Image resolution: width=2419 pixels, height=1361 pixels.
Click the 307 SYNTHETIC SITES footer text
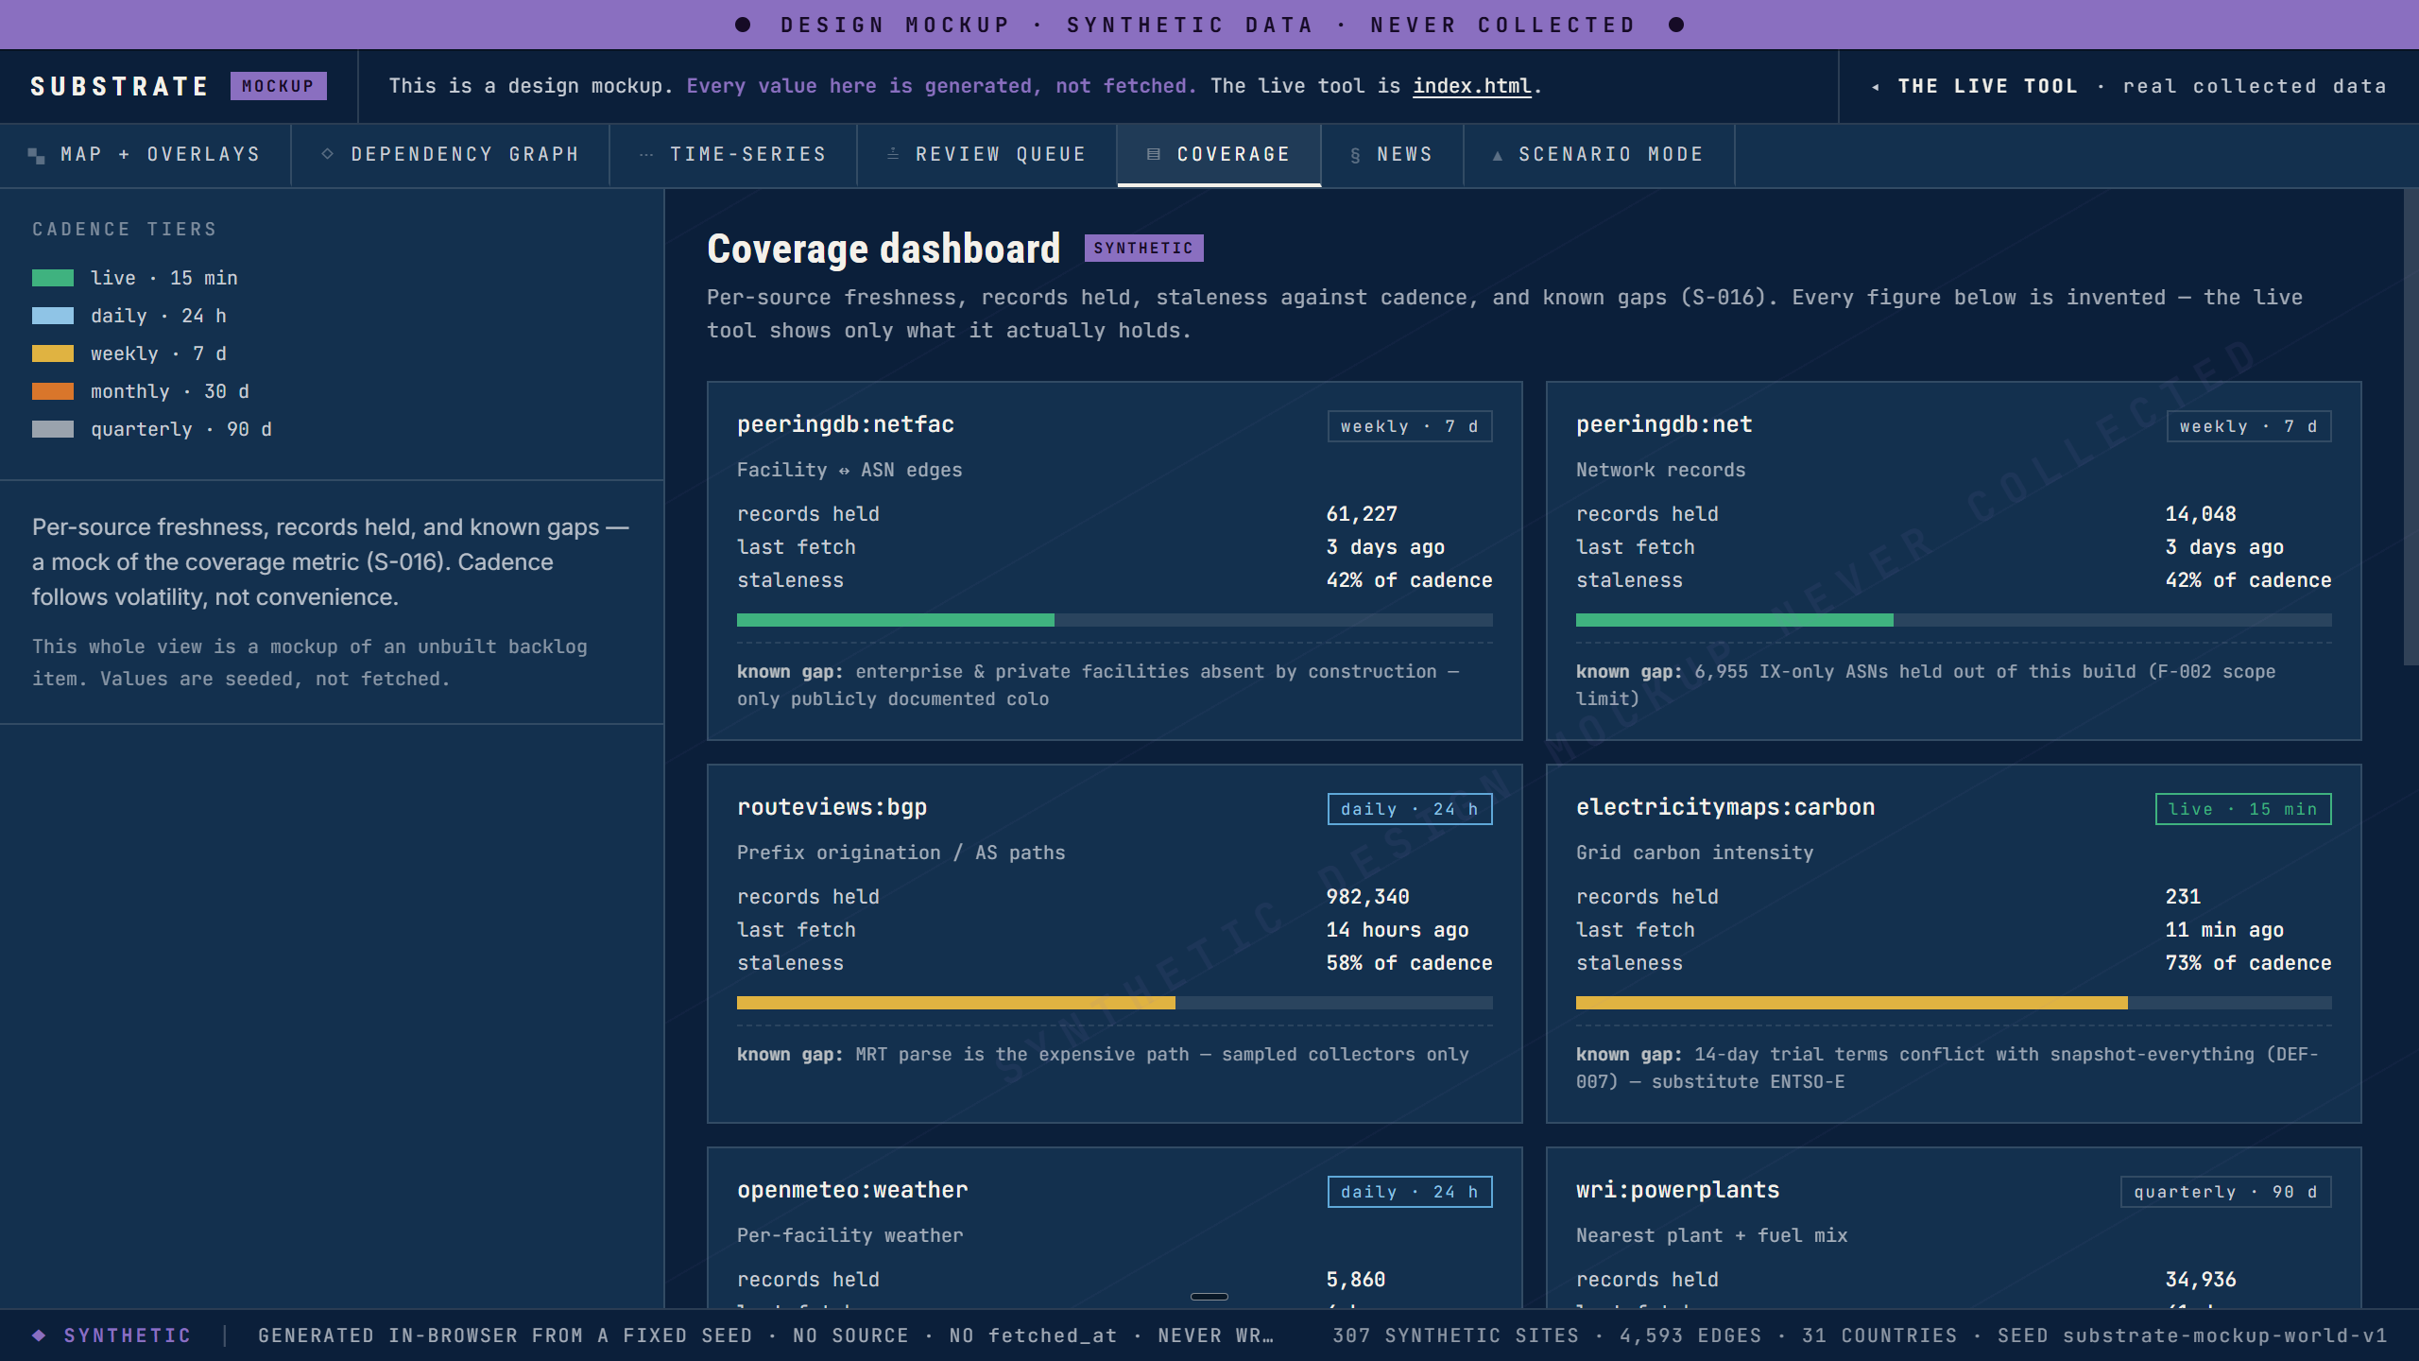[x=1455, y=1335]
